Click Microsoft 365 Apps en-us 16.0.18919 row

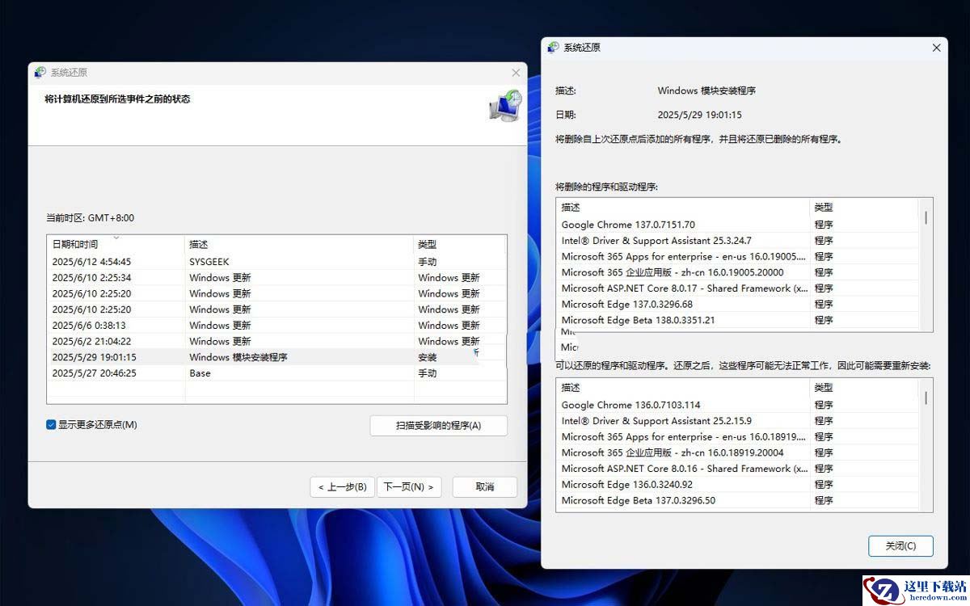tap(737, 436)
